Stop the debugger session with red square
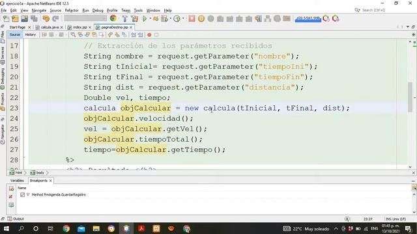417x234 pixels. tap(192, 19)
